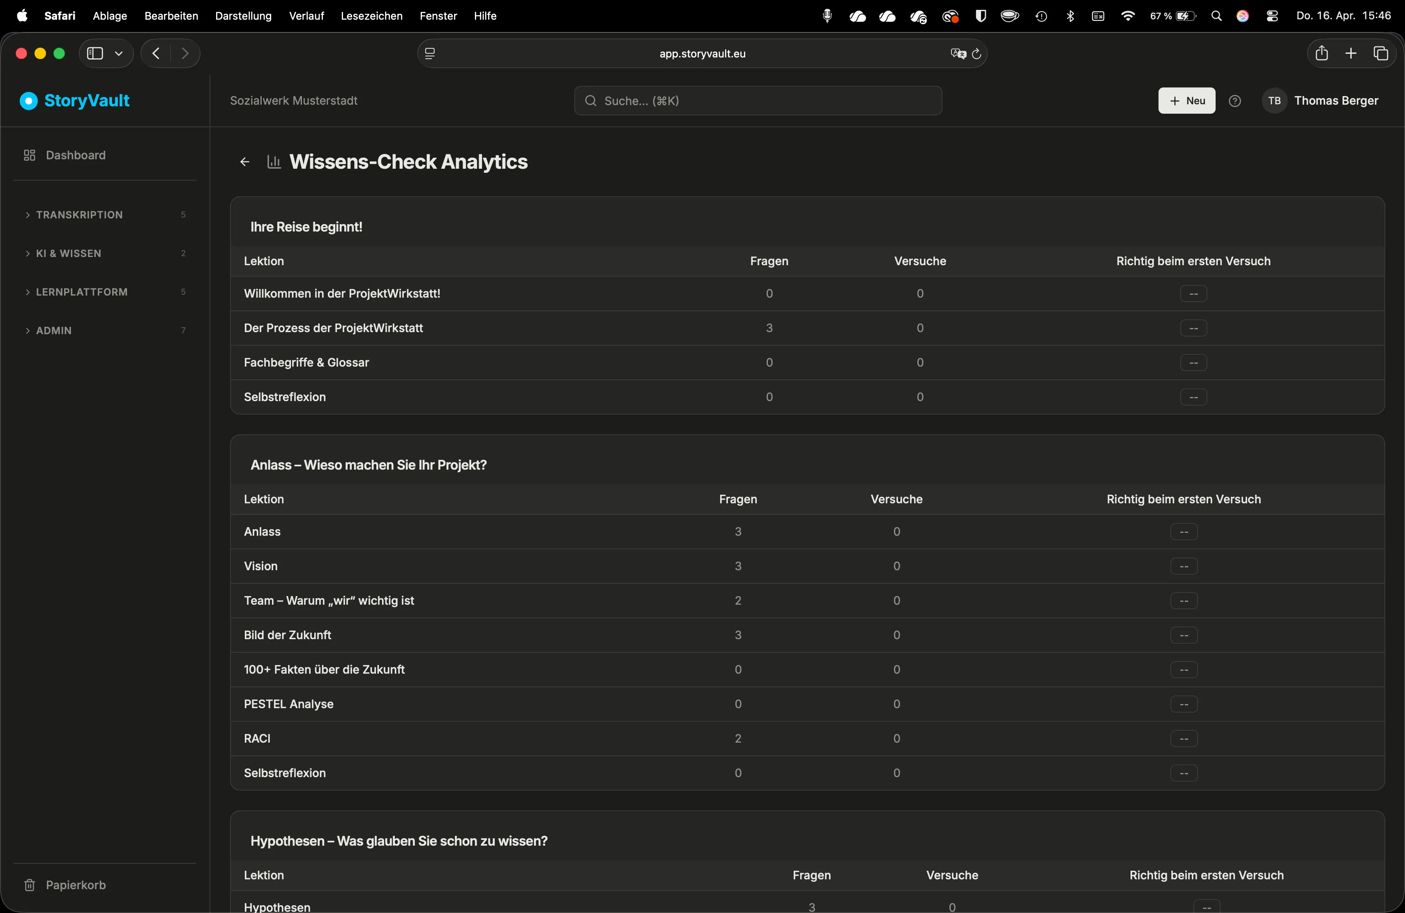The width and height of the screenshot is (1405, 913).
Task: Click the back arrow beside Wissens-Check Analytics
Action: [244, 162]
